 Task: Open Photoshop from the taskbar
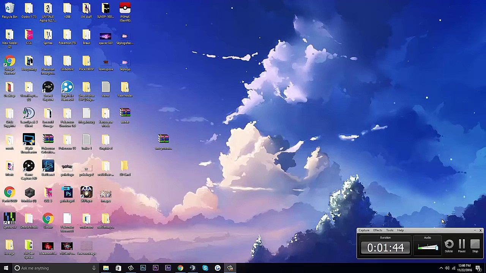click(x=143, y=268)
